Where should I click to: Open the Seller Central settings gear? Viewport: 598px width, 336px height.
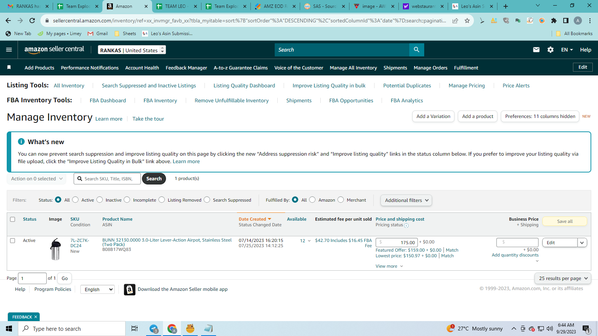(x=551, y=50)
